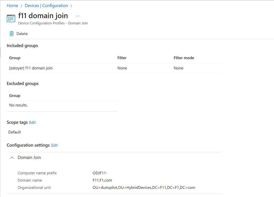Collapse the Domain Join section chevron
This screenshot has height=197, width=274.
point(12,158)
